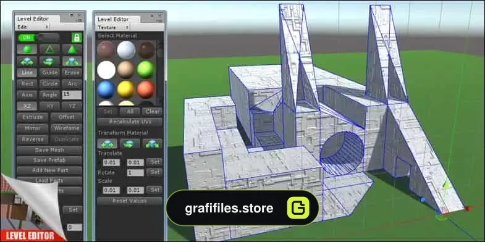Click Set button at bottom of Edit panel
The height and width of the screenshot is (242, 485).
[73, 209]
